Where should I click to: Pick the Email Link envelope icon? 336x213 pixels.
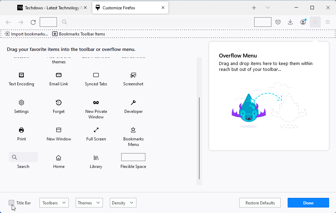click(x=59, y=75)
